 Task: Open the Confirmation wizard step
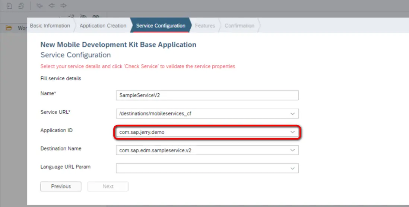(240, 26)
